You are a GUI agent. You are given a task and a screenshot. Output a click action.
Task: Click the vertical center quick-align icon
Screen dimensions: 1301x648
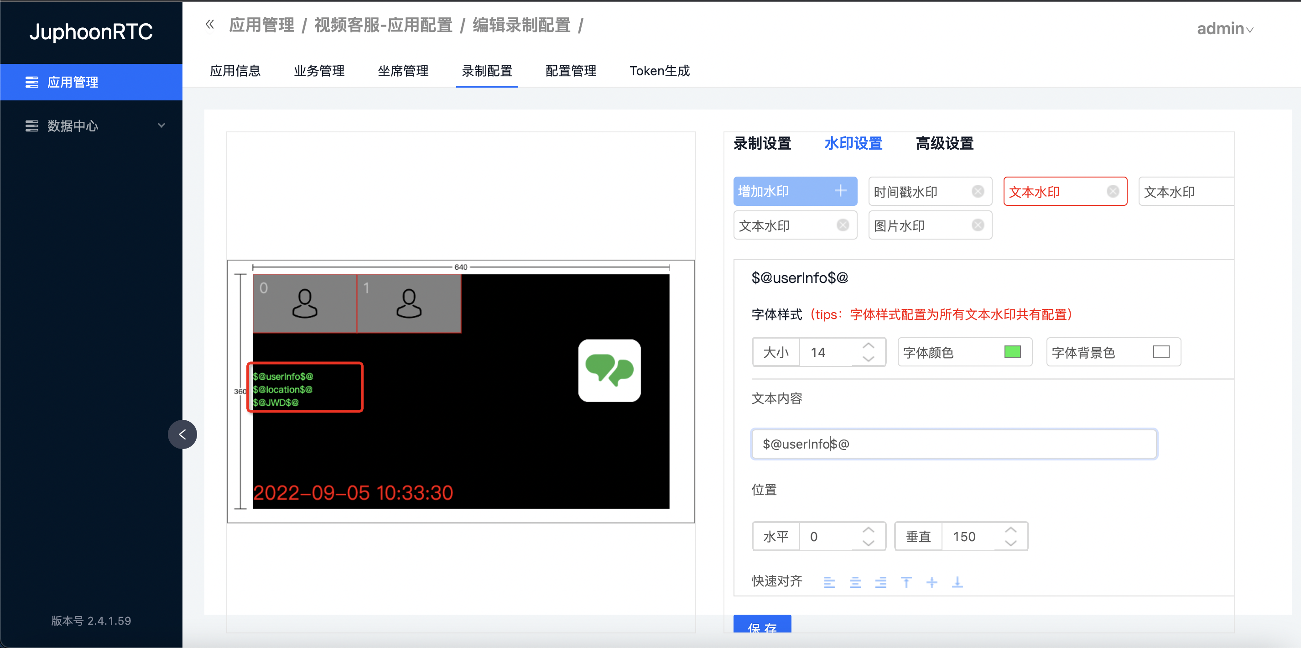(932, 582)
